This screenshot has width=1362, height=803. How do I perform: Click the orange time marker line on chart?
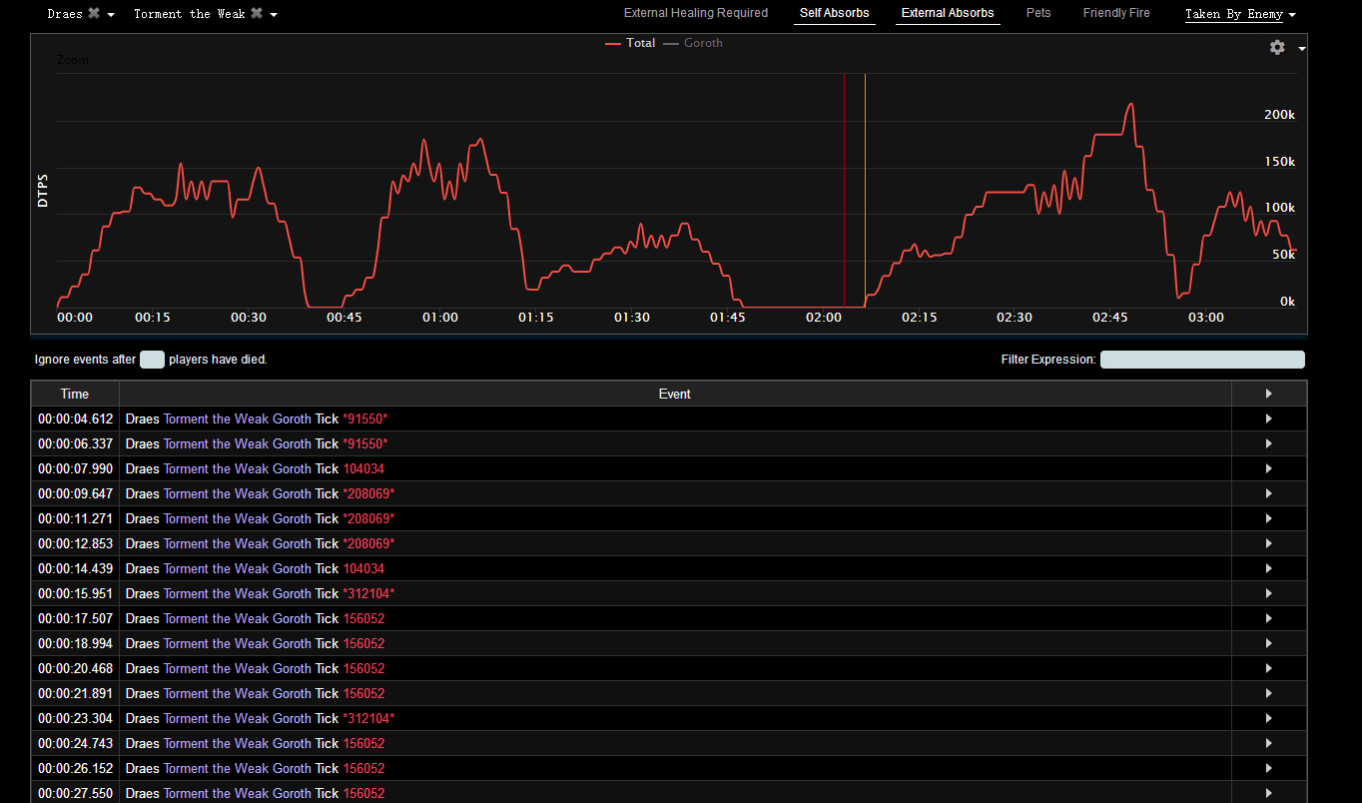pyautogui.click(x=865, y=190)
